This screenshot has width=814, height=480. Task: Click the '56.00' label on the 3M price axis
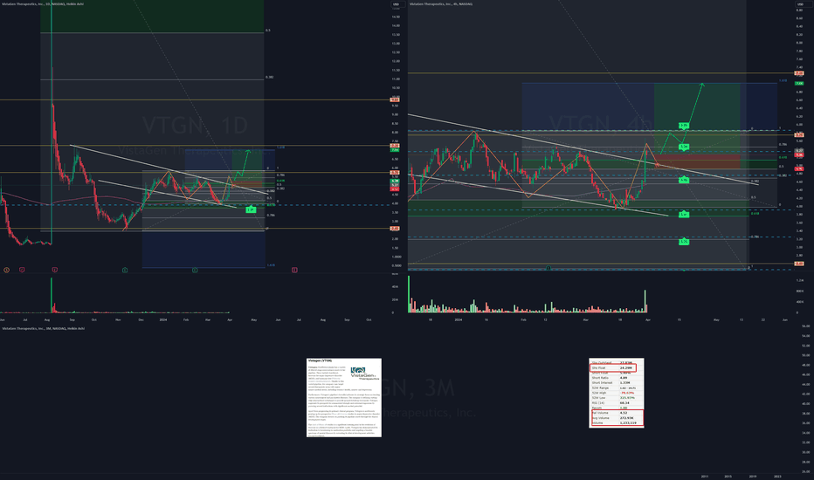(805, 326)
